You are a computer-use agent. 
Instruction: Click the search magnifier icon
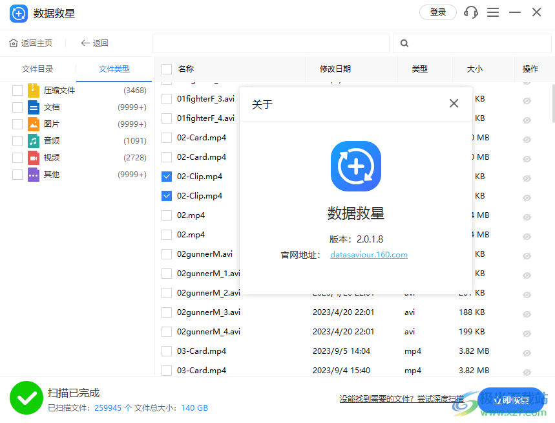pyautogui.click(x=404, y=43)
